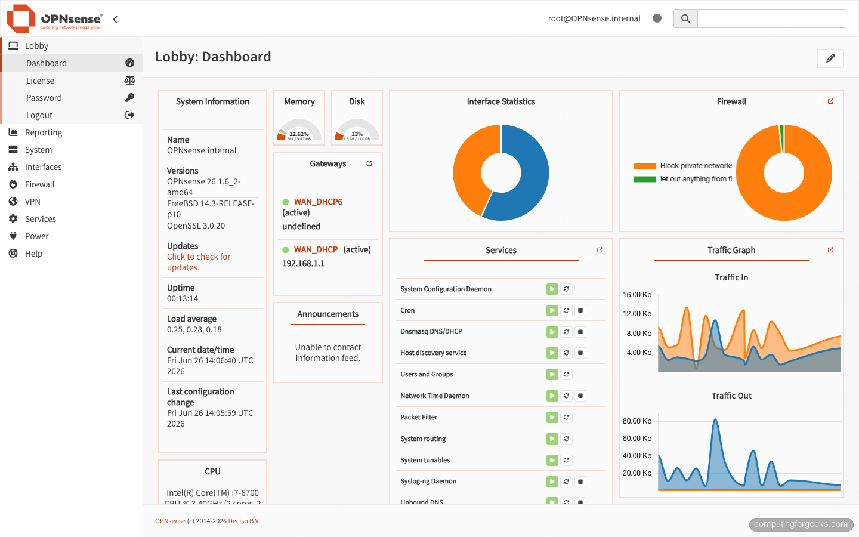859x537 pixels.
Task: Restart the Host discovery service
Action: (567, 353)
